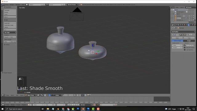Screen dimensions: 197x111
Task: Open the timeline editor type selector
Action: [x=3, y=105]
